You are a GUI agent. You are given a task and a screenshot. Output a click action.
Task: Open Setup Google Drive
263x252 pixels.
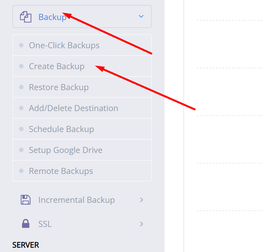click(66, 150)
